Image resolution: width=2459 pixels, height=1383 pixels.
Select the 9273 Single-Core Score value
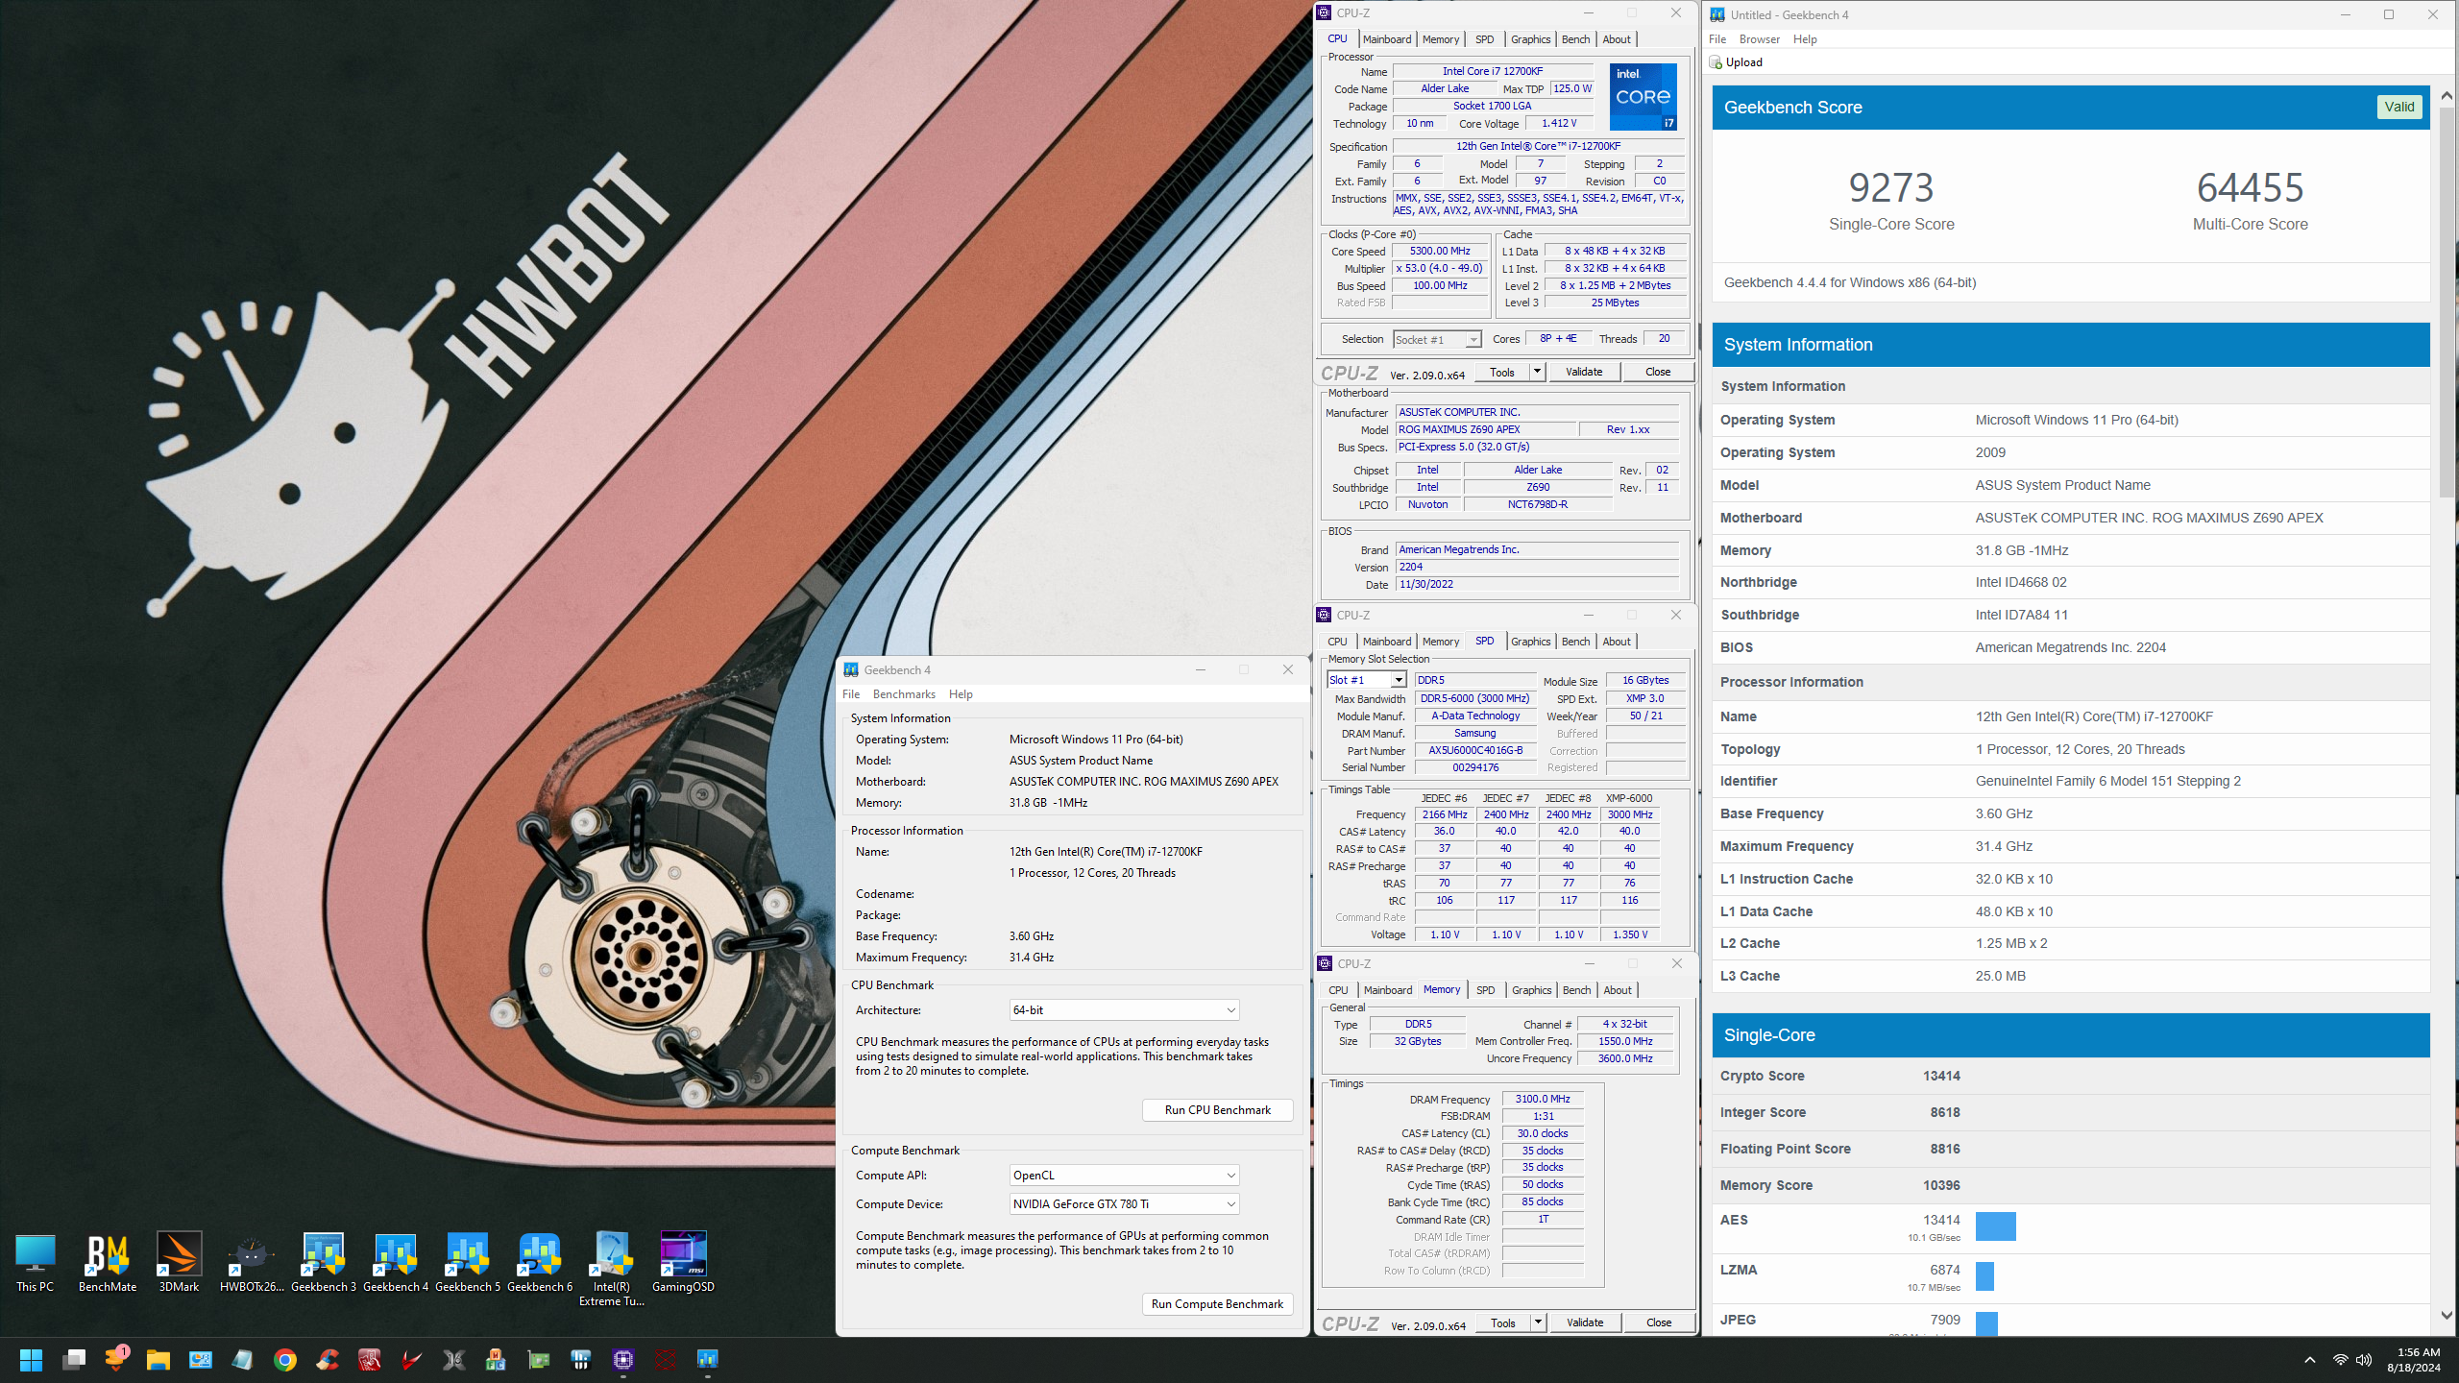pyautogui.click(x=1891, y=188)
